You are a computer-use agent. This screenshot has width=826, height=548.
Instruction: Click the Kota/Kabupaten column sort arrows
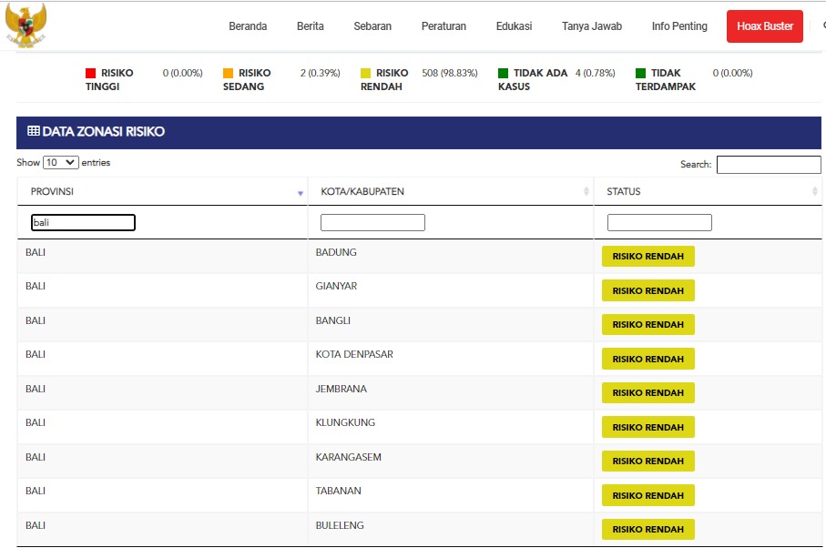tap(586, 192)
